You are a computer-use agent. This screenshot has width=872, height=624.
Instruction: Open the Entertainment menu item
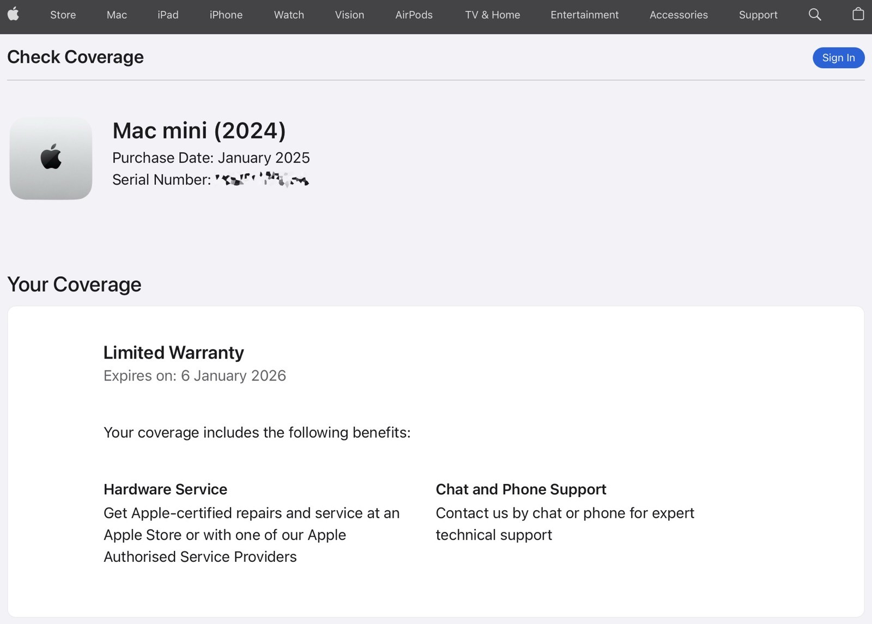[584, 15]
